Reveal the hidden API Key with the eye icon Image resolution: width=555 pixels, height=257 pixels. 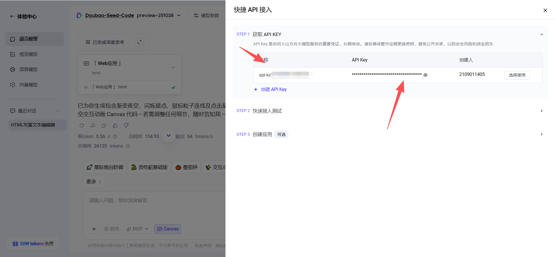(425, 75)
